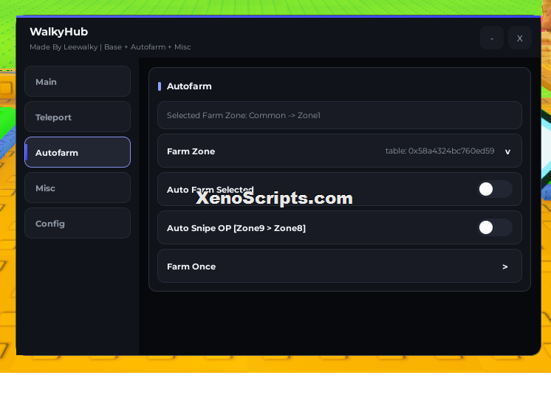Click the Auto Farm Selected label
Image resolution: width=551 pixels, height=395 pixels.
coord(211,190)
